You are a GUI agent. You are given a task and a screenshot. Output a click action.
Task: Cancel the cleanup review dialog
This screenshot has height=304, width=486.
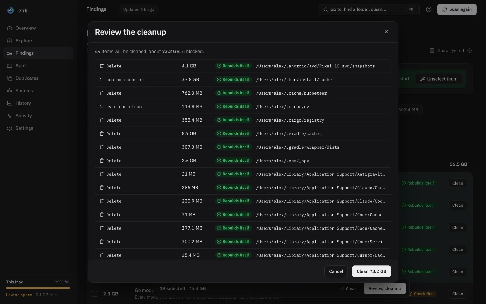pos(336,271)
